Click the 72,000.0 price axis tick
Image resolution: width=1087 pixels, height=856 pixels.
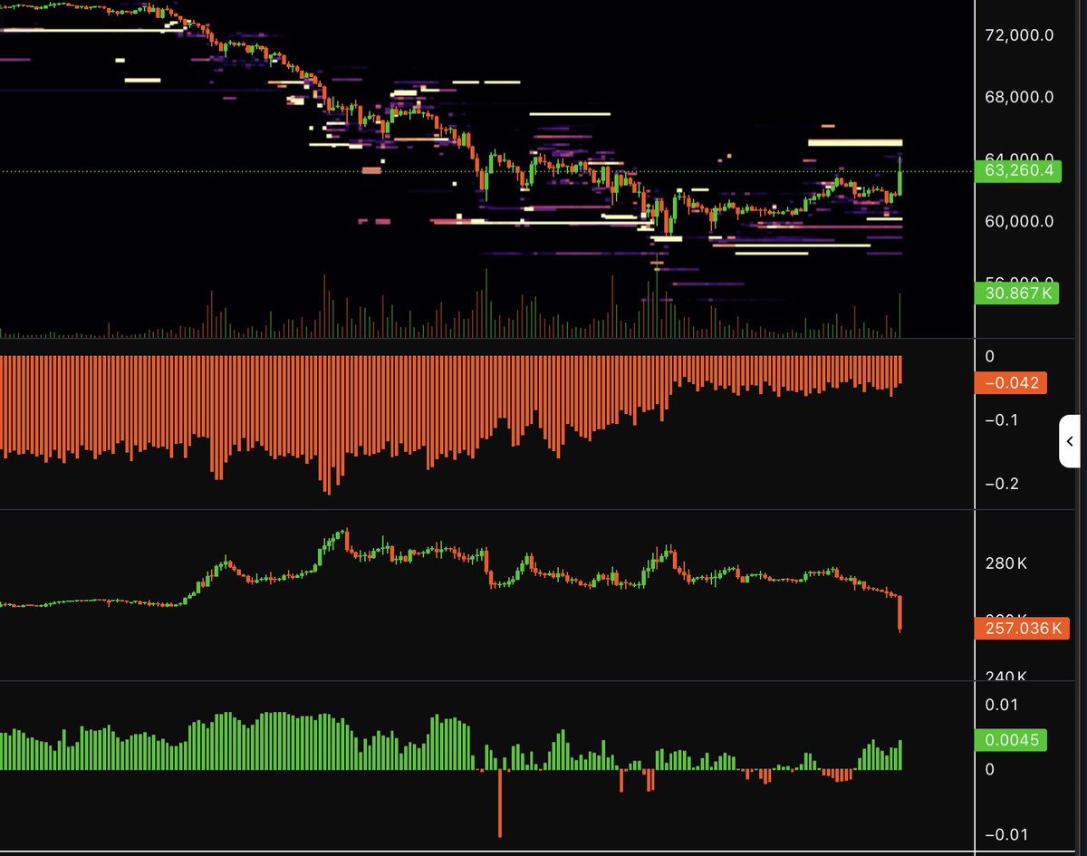[1019, 36]
